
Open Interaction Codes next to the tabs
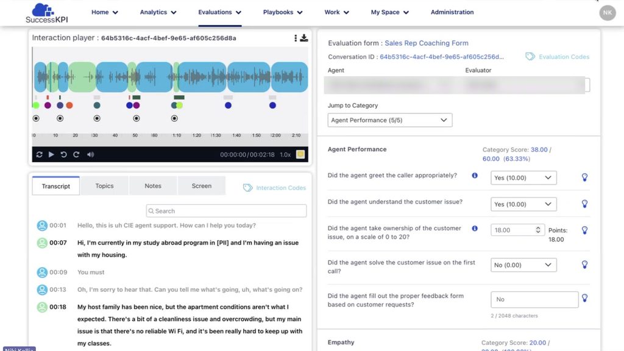[x=275, y=188]
